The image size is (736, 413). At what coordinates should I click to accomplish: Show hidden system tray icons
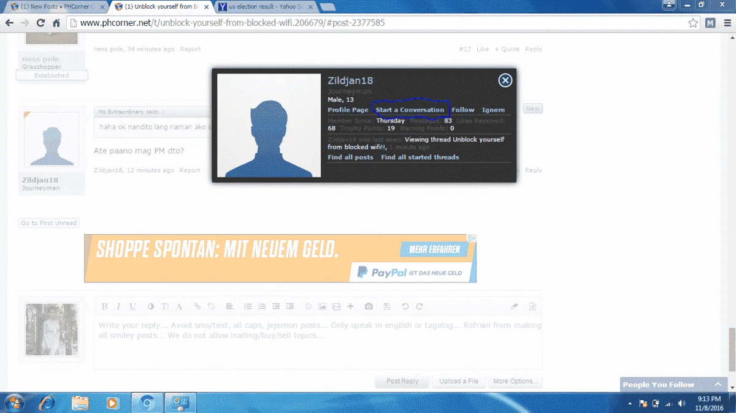(631, 403)
